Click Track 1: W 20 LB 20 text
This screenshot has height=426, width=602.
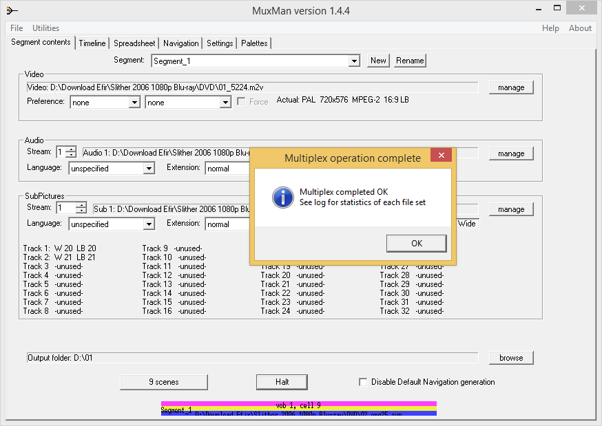[59, 248]
